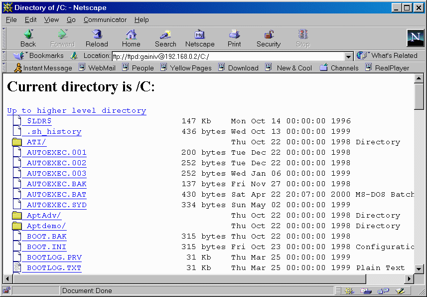Click the vertical scrollbar thumb
The height and width of the screenshot is (297, 427).
pyautogui.click(x=419, y=96)
